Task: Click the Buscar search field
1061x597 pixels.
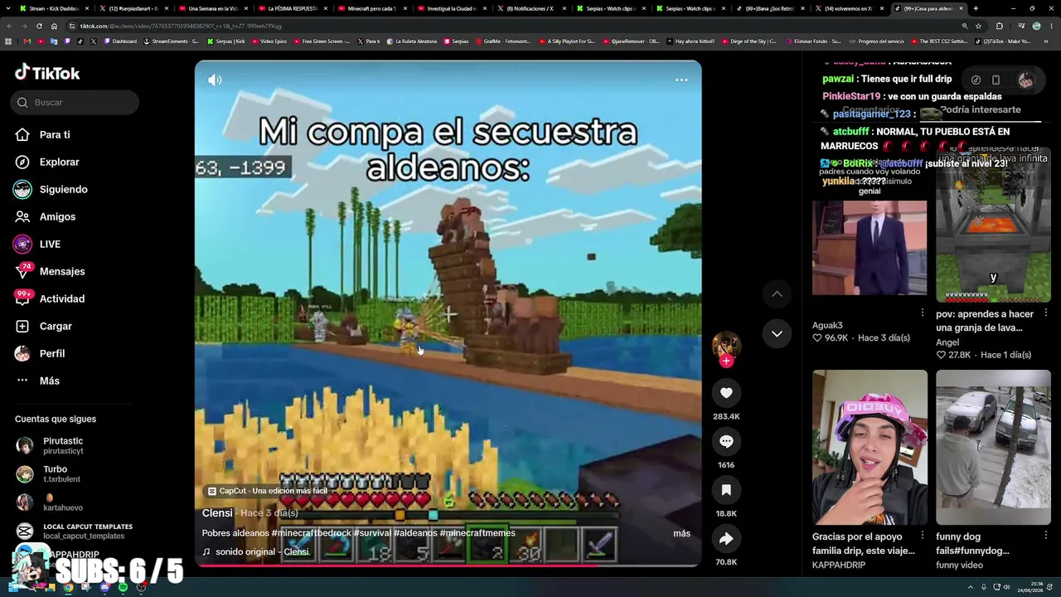Action: [x=75, y=102]
